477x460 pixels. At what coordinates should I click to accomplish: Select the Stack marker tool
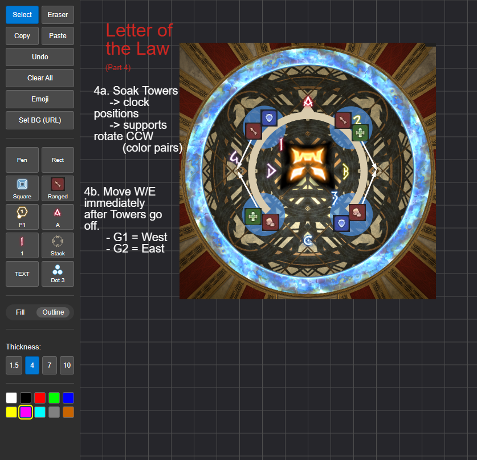(58, 245)
